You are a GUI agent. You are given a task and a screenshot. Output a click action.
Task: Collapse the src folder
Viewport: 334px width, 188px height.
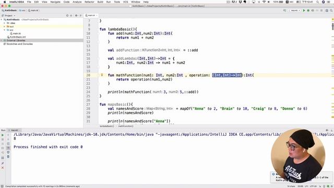pos(5,30)
